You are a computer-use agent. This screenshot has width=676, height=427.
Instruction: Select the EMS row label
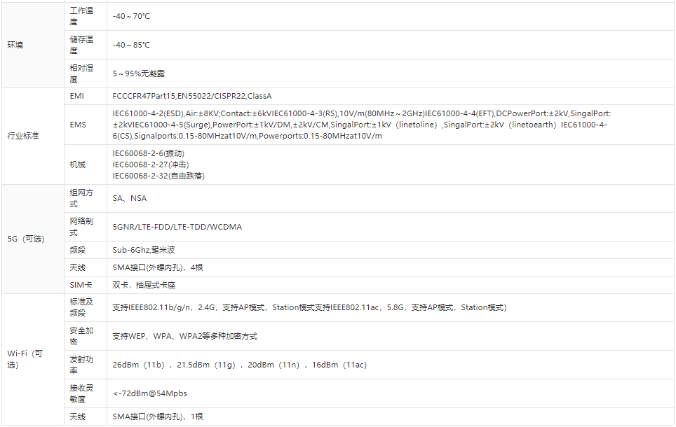tap(78, 124)
